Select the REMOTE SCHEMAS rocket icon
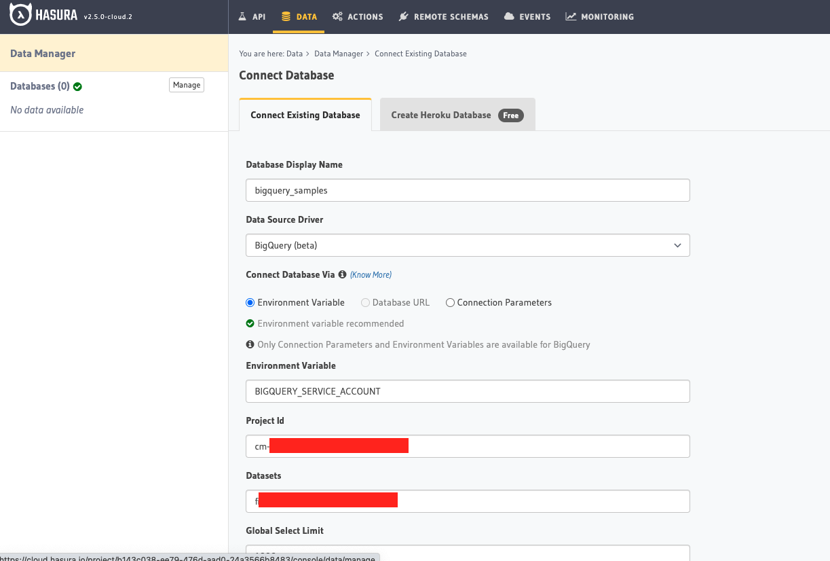Image resolution: width=830 pixels, height=561 pixels. (x=404, y=16)
